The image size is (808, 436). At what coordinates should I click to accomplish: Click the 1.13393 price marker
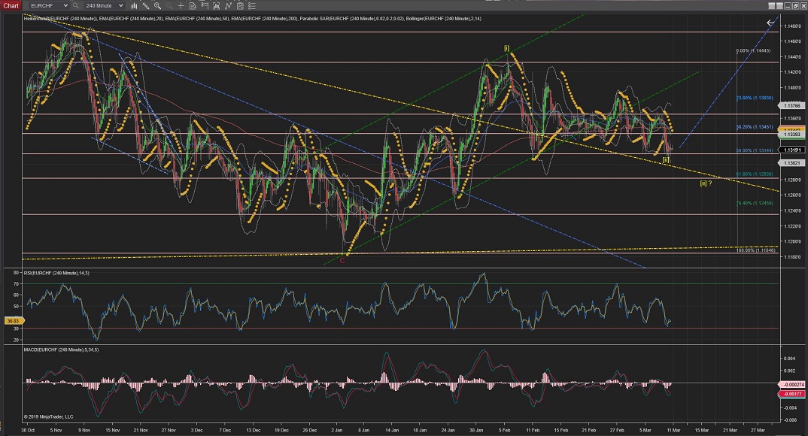[x=791, y=135]
